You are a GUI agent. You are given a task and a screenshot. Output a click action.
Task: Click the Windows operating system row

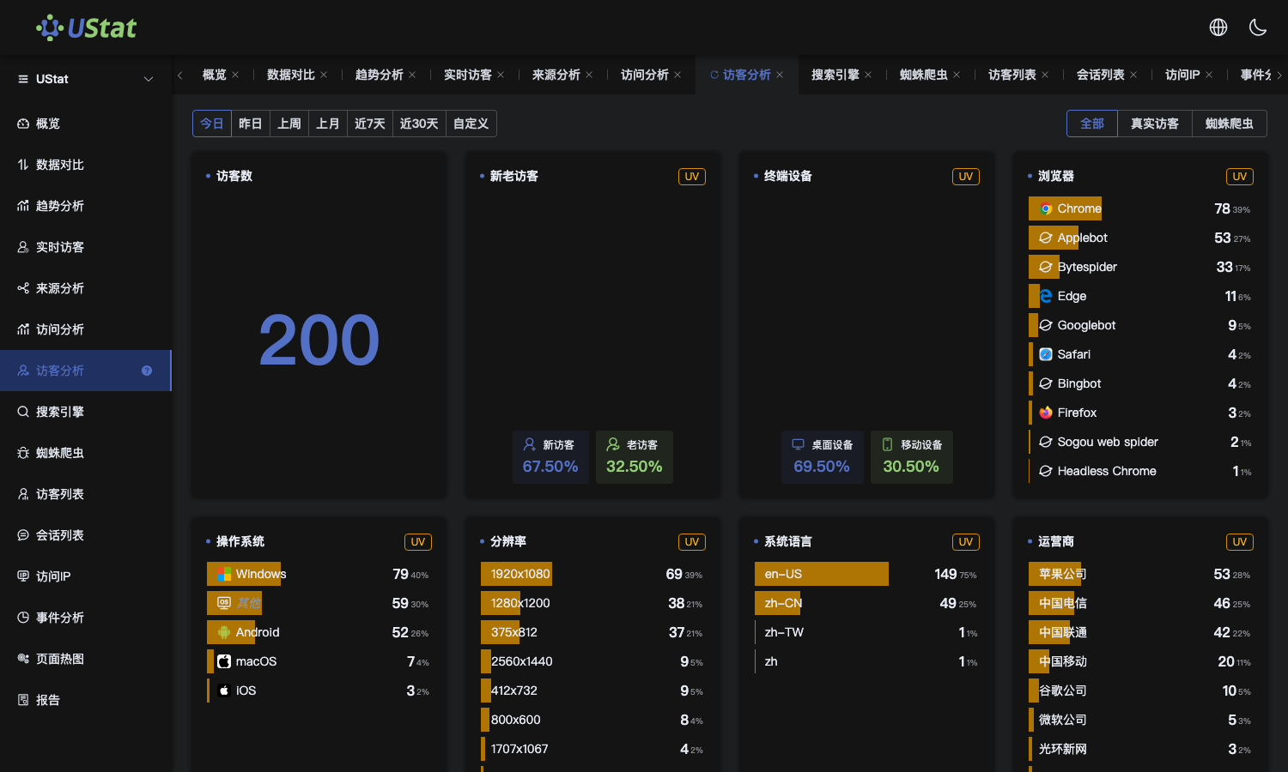coord(319,574)
